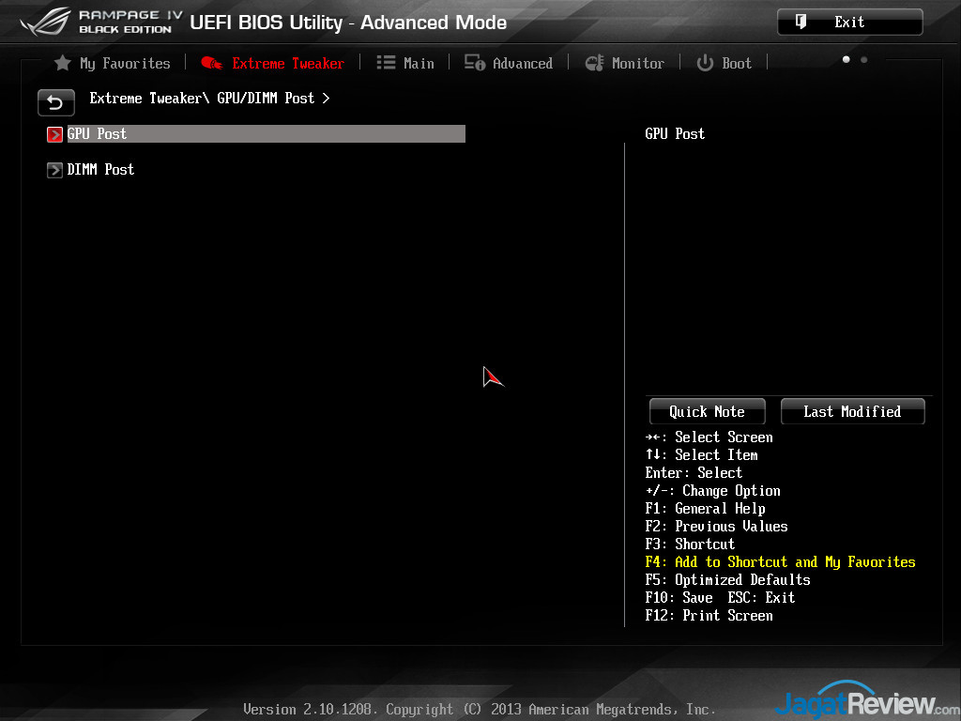Click the list icon beside Main
The height and width of the screenshot is (721, 961).
386,63
